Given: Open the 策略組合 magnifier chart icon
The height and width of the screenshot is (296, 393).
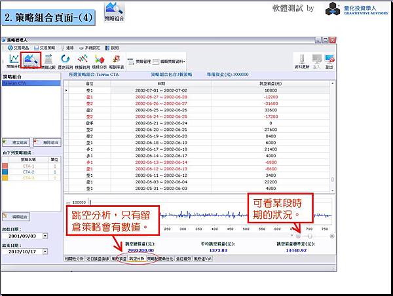Looking at the screenshot, I should pyautogui.click(x=31, y=61).
